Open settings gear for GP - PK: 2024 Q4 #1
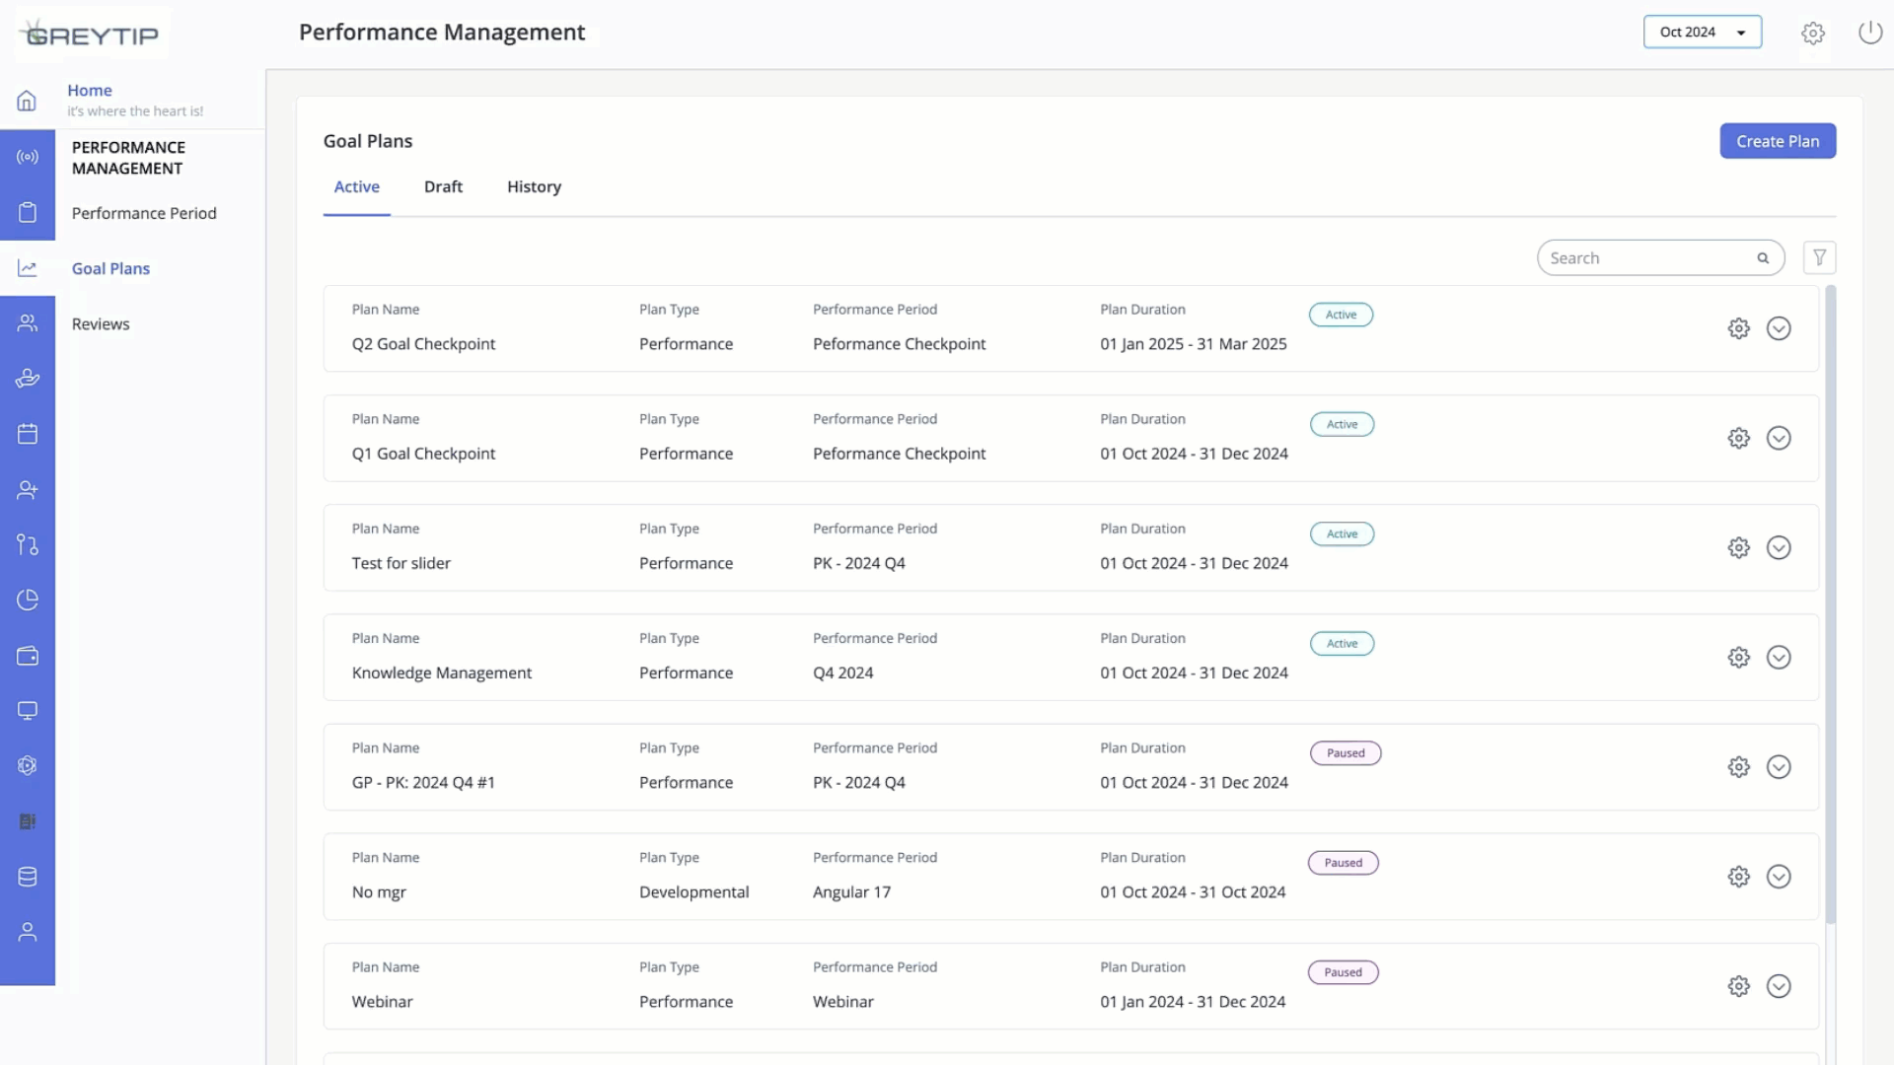 click(1738, 767)
